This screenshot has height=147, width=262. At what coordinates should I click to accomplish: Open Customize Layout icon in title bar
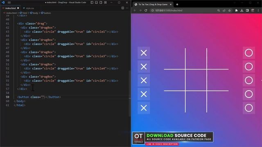click(106, 2)
